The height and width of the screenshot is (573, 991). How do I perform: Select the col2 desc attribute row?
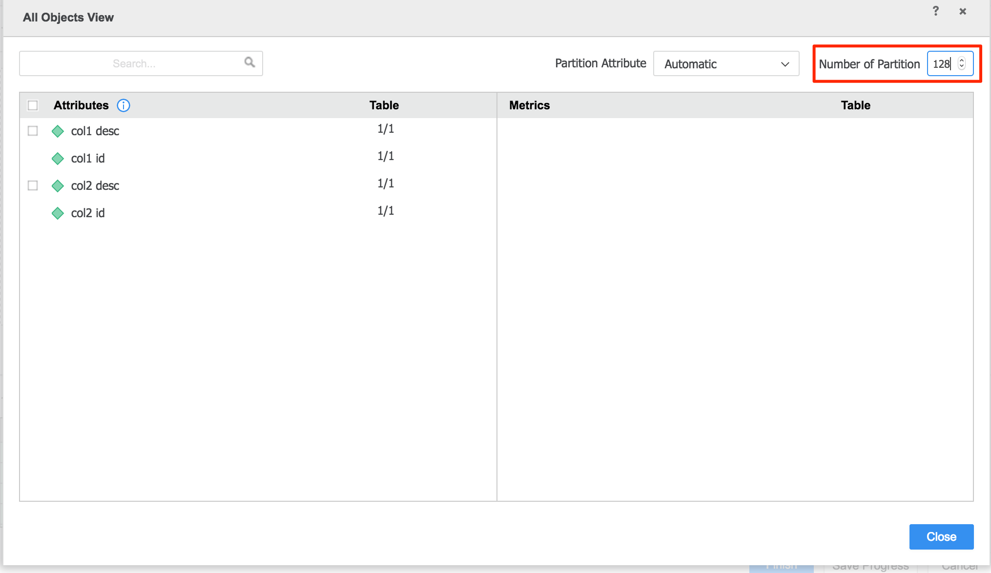[258, 185]
